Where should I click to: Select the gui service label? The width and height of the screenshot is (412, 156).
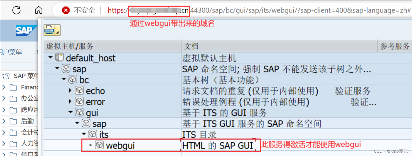(x=92, y=112)
